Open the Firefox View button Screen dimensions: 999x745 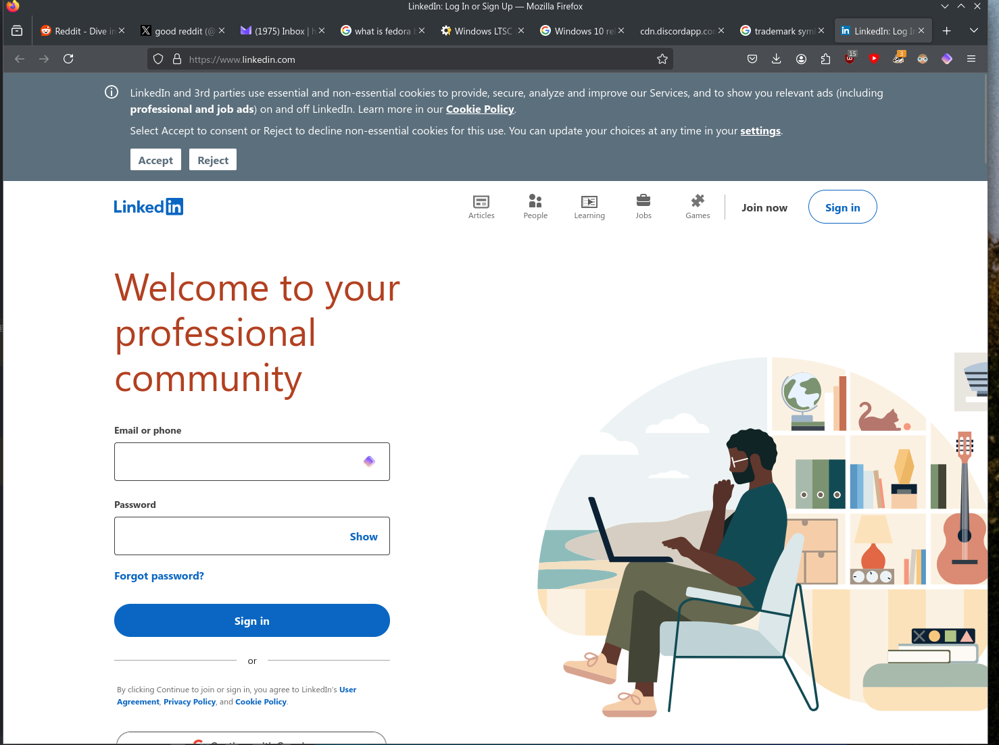click(x=17, y=31)
